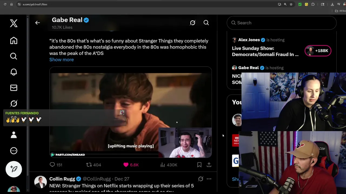Open zoom control in address bar
Viewport: 346px width, 194px height.
pyautogui.click(x=285, y=4)
